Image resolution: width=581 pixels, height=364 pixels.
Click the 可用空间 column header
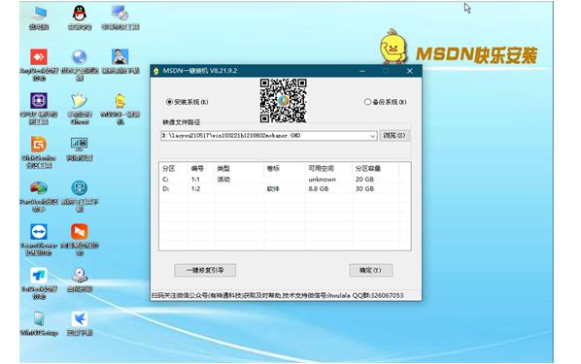322,169
